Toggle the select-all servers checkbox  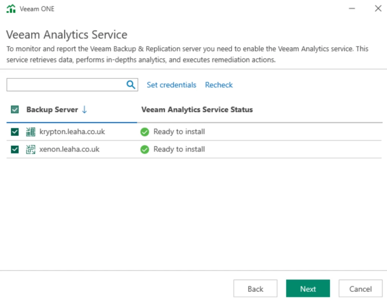coord(15,110)
